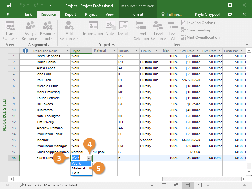Screen dimensions: 252x189
Task: Switch to Resource Sheet view icon in status bar
Action: click(187, 185)
